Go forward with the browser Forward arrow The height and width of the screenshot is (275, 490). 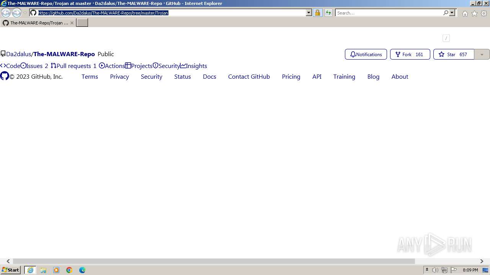pos(16,13)
